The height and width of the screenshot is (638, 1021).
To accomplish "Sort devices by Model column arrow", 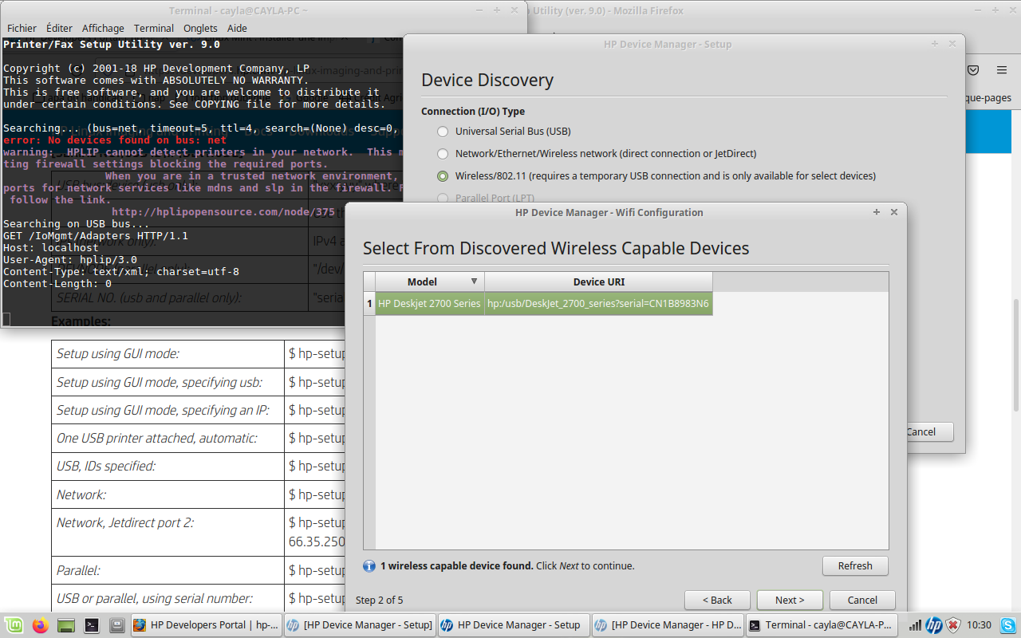I will [x=474, y=282].
